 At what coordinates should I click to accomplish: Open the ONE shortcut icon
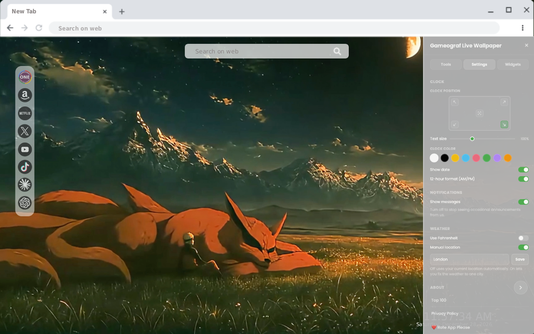25,77
